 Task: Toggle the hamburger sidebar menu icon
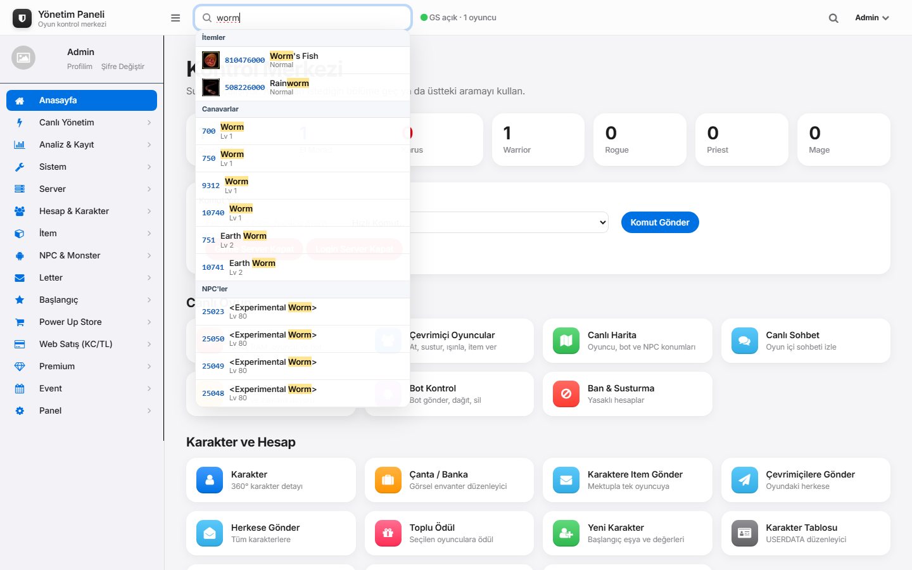[x=175, y=18]
